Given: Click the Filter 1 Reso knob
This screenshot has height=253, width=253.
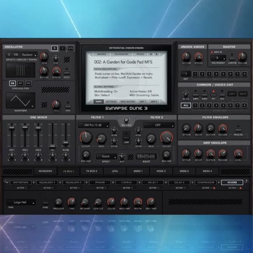Looking at the screenshot, I should click(101, 139).
